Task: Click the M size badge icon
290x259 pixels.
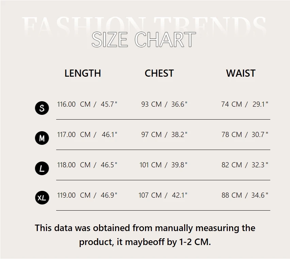Action: click(x=42, y=138)
